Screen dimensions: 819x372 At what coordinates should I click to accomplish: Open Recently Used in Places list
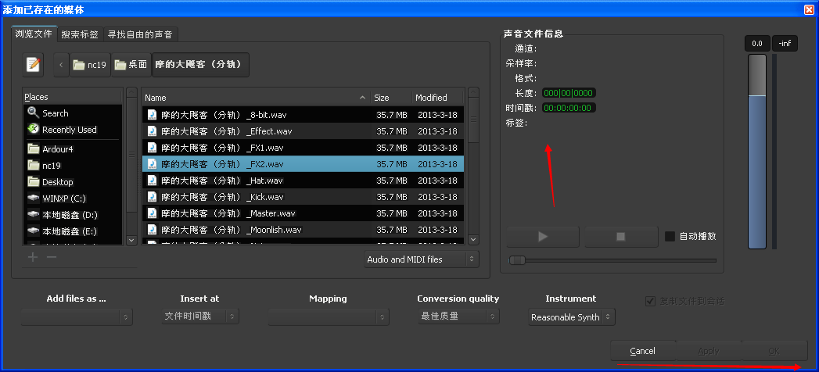(69, 130)
